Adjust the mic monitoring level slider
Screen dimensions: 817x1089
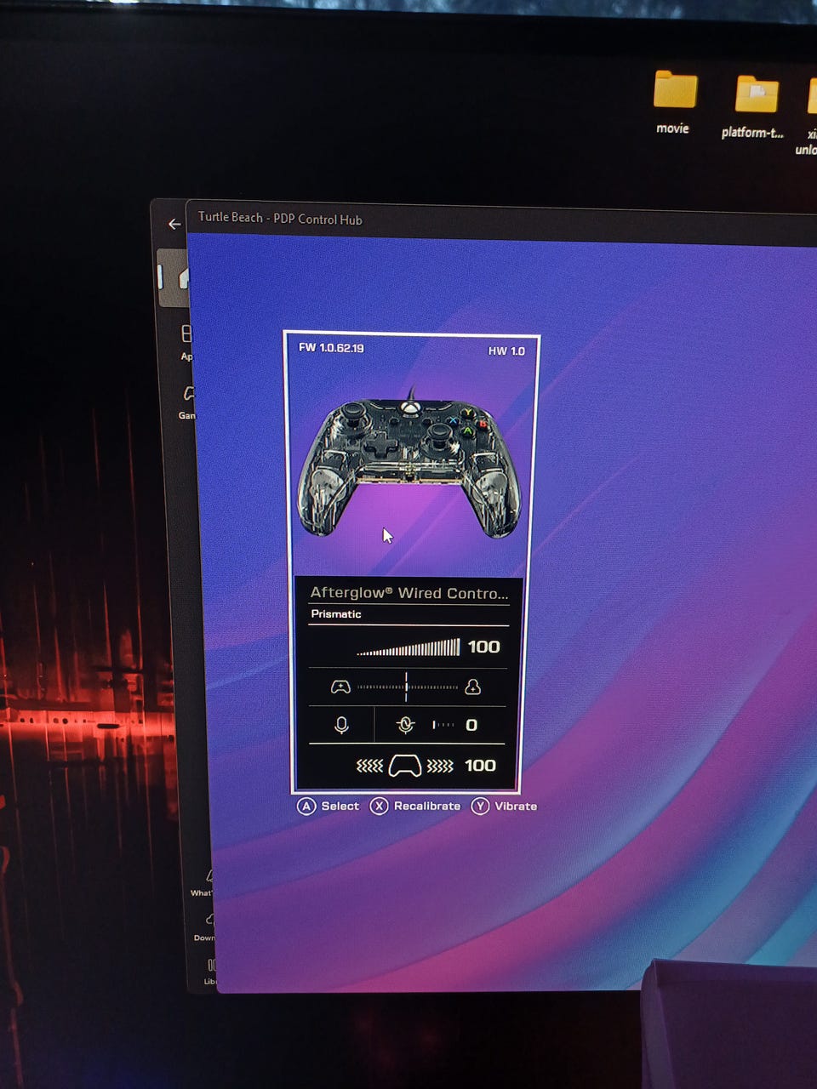443,725
